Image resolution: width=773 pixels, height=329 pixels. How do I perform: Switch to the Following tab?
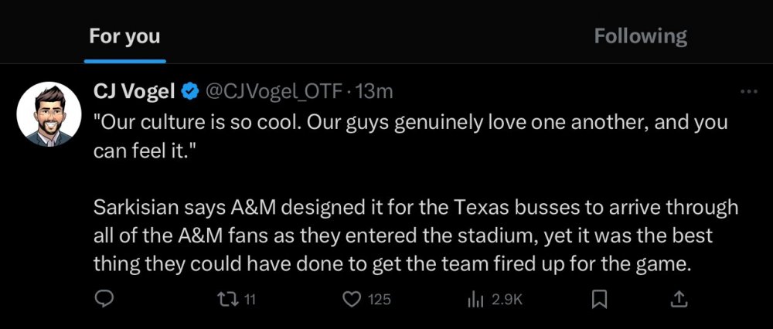pyautogui.click(x=640, y=36)
